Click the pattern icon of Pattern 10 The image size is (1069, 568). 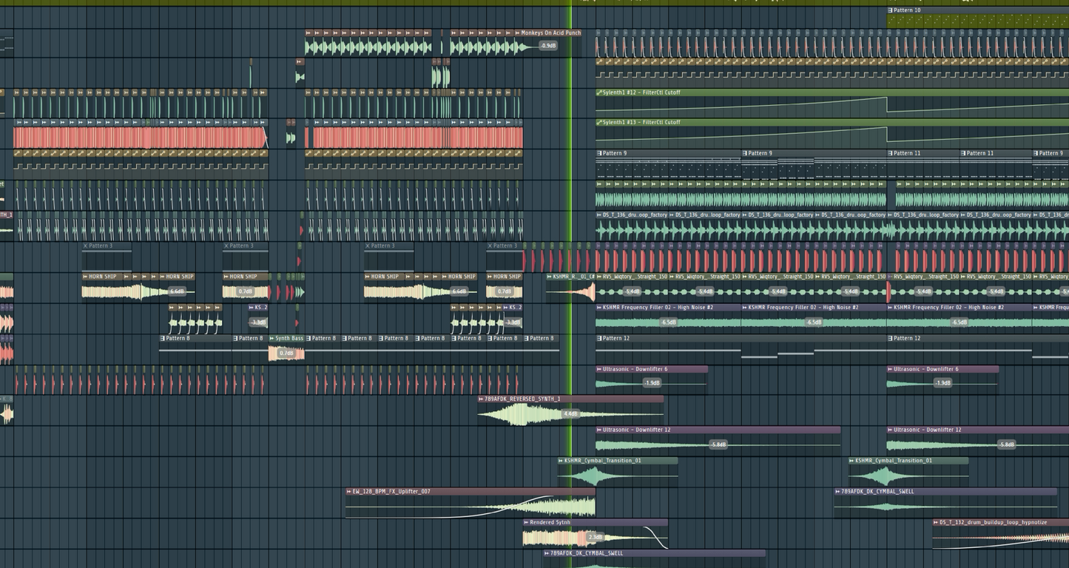891,10
